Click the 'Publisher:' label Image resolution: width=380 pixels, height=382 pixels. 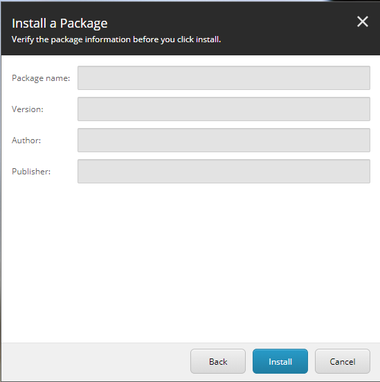(31, 172)
